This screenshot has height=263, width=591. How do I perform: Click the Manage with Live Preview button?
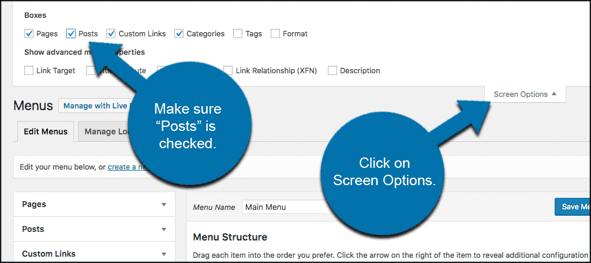95,106
